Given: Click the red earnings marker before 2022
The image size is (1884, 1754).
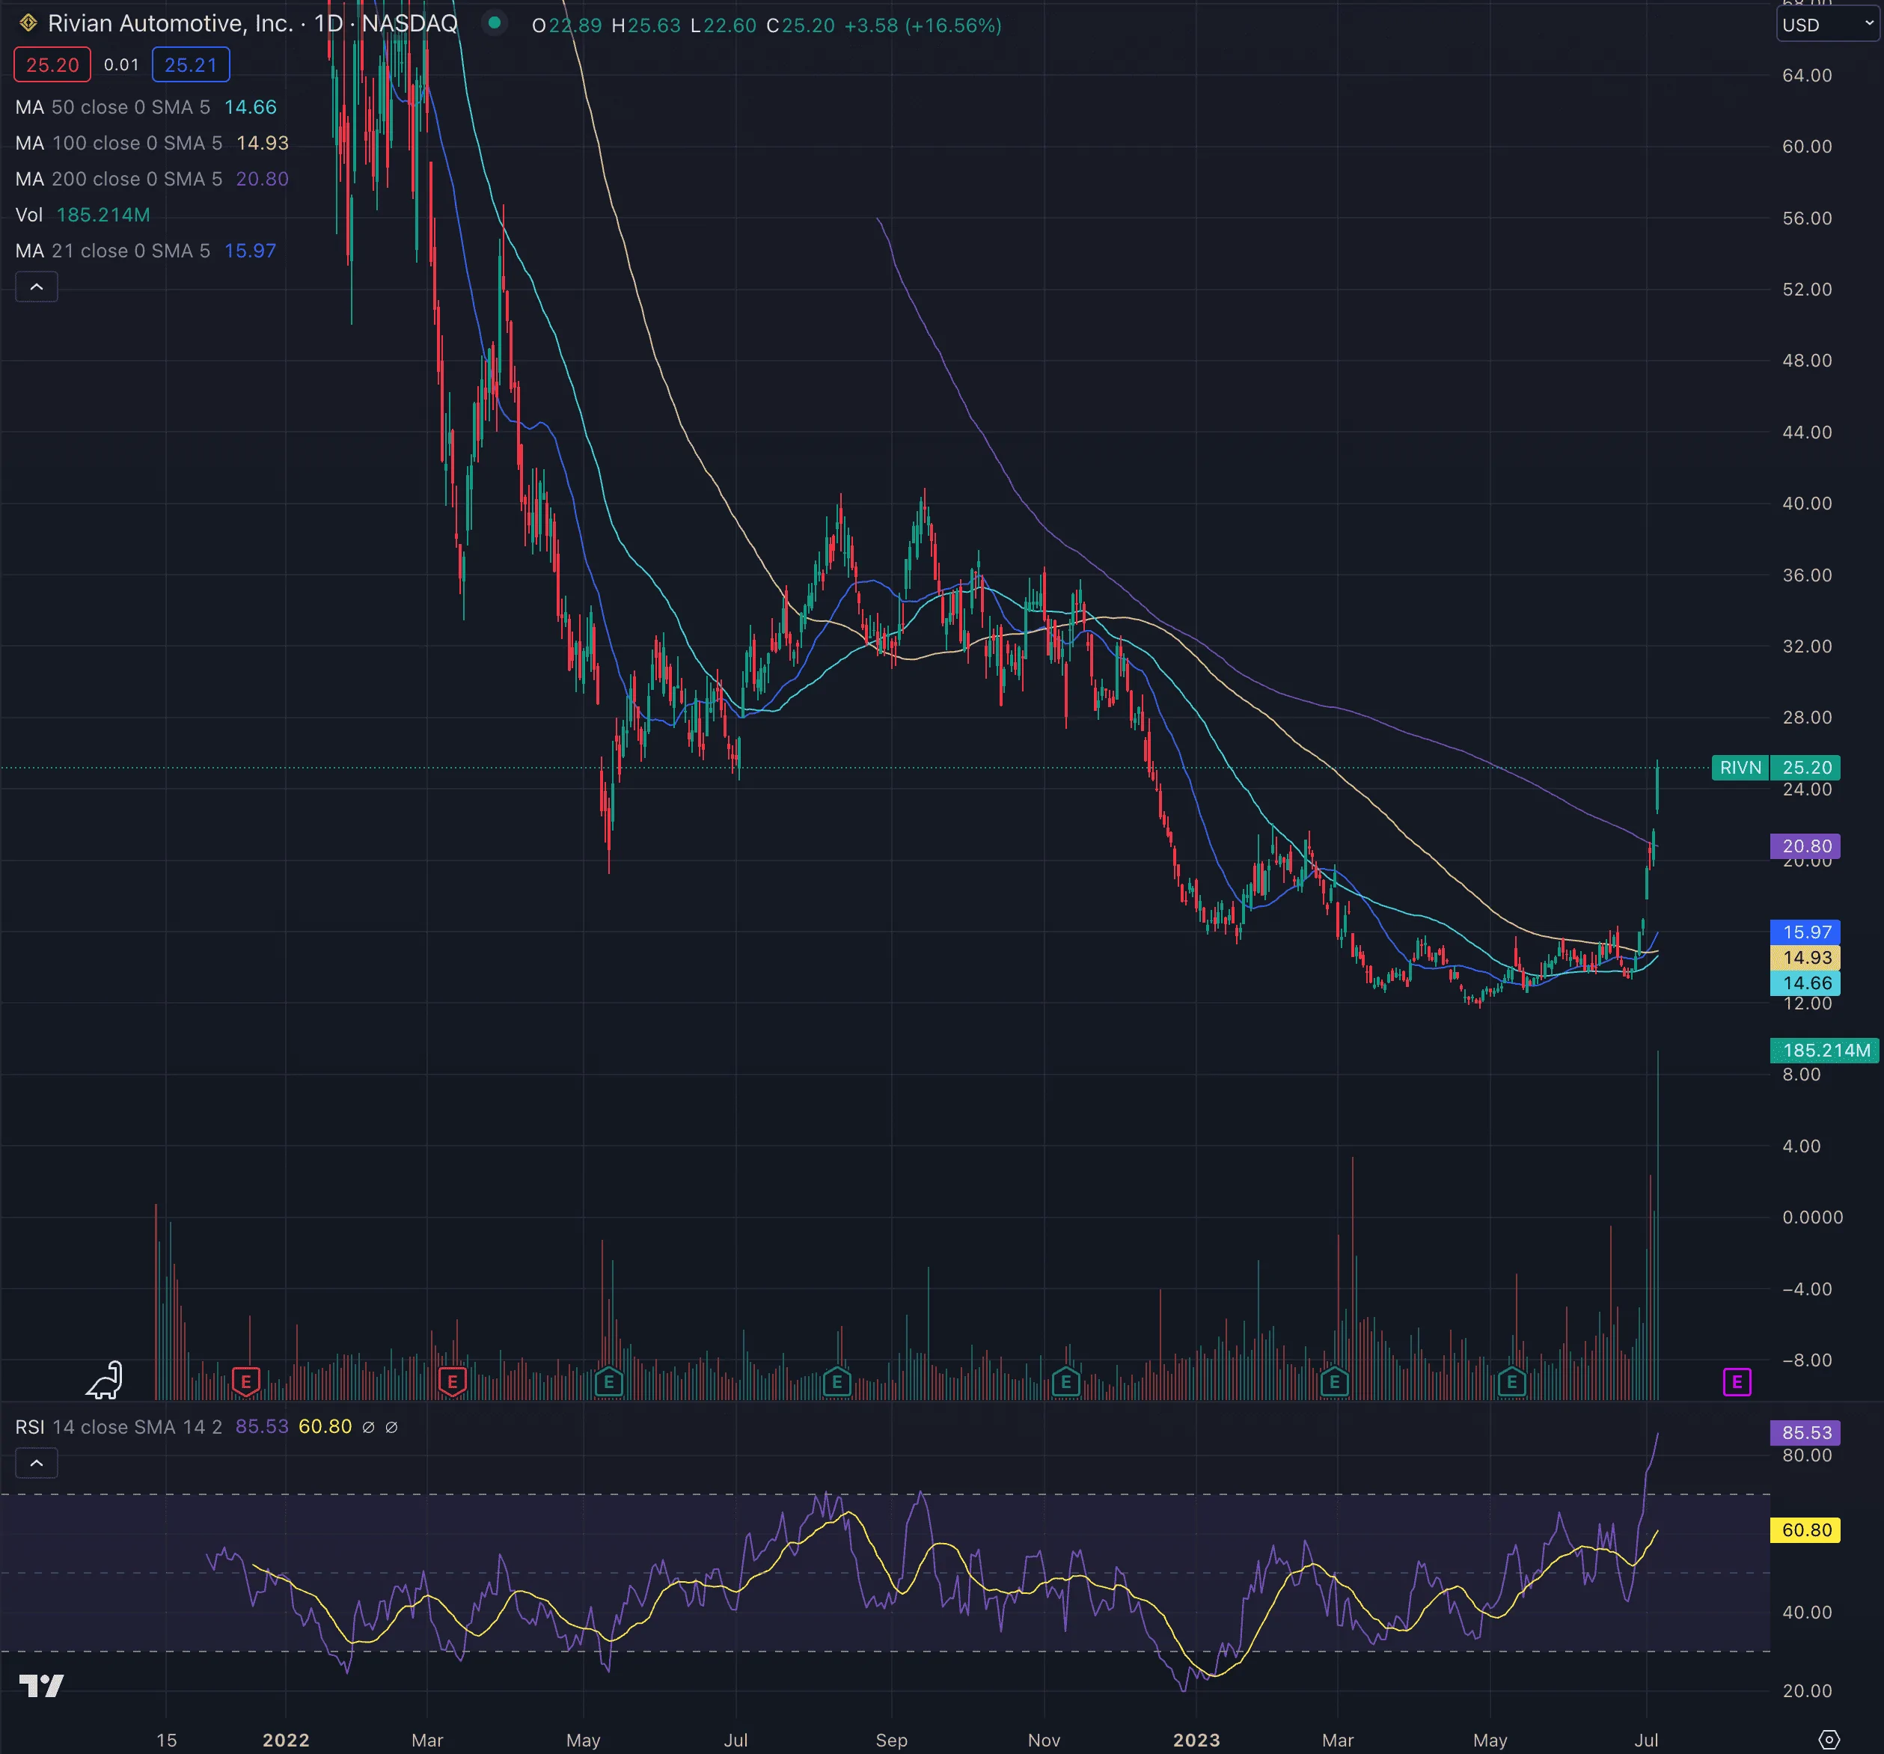Looking at the screenshot, I should click(246, 1381).
